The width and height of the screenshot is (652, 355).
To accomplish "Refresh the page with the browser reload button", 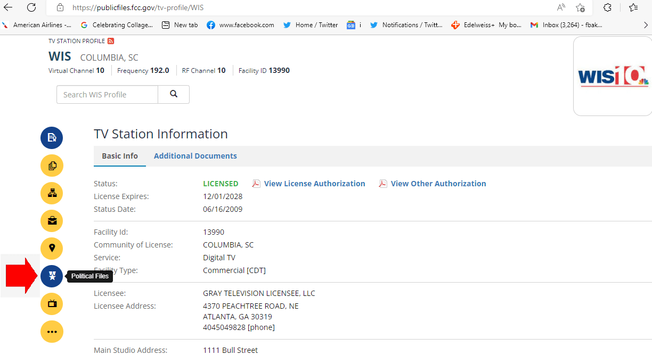I will tap(31, 7).
